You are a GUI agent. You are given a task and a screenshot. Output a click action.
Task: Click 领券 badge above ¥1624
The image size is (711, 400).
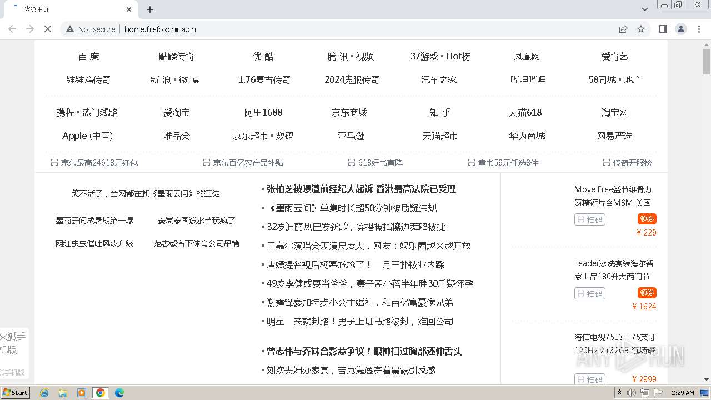point(647,293)
